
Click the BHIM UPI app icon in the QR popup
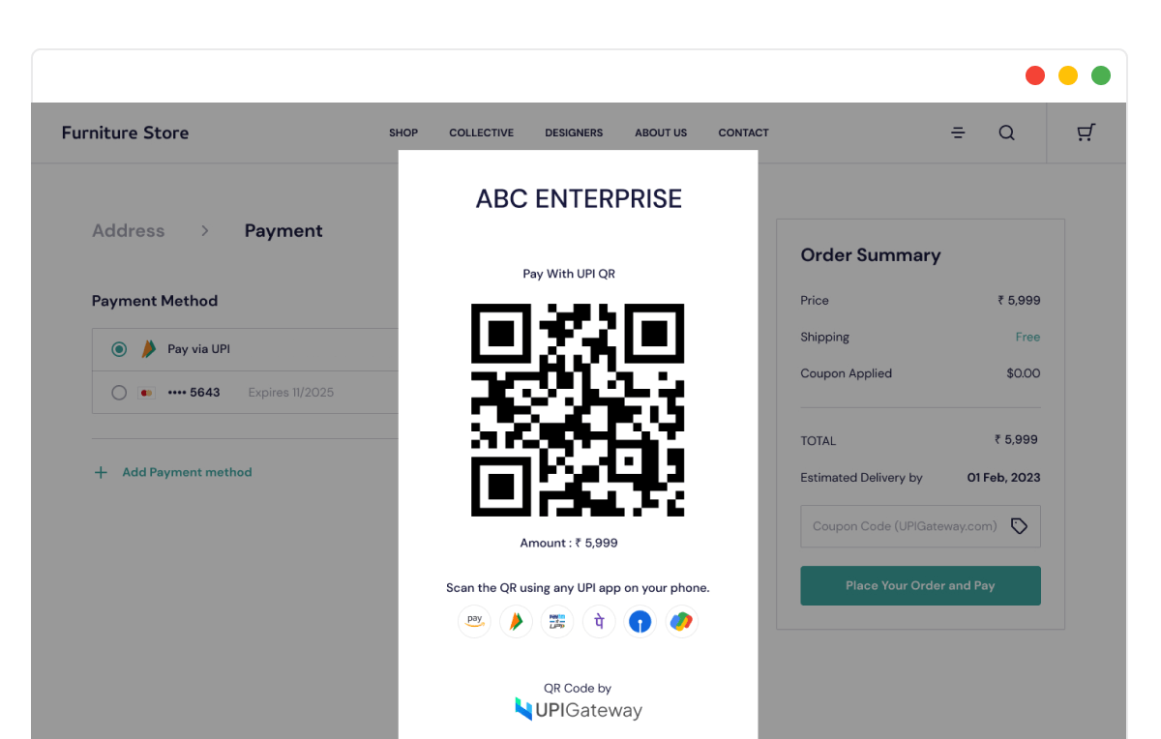click(x=516, y=621)
